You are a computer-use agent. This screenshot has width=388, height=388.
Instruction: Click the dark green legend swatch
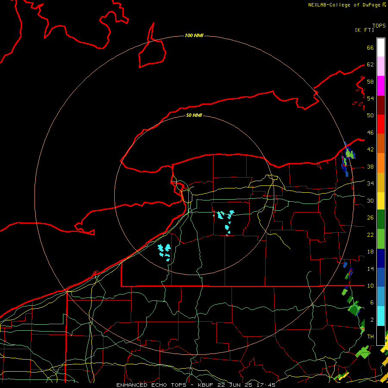pyautogui.click(x=381, y=219)
